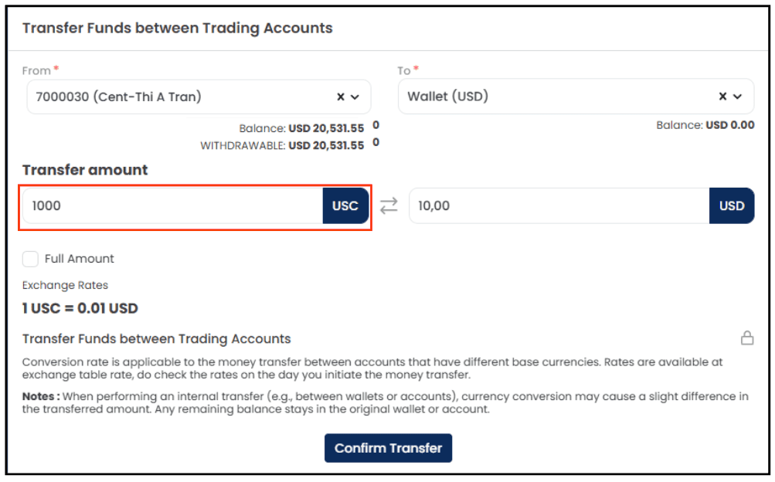Open the 7000030 (Cent-Thi A Tran) selector
Viewport: 775px width, 482px height.
pos(199,97)
